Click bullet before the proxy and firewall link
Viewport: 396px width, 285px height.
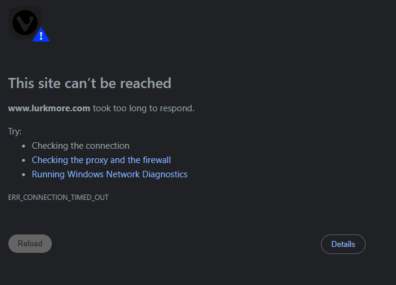(x=24, y=160)
